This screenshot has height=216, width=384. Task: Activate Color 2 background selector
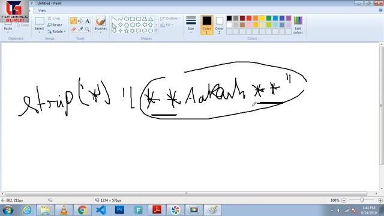(x=219, y=25)
